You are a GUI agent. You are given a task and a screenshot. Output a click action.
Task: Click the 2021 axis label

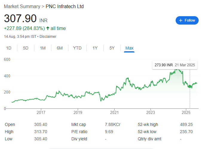[114, 112]
